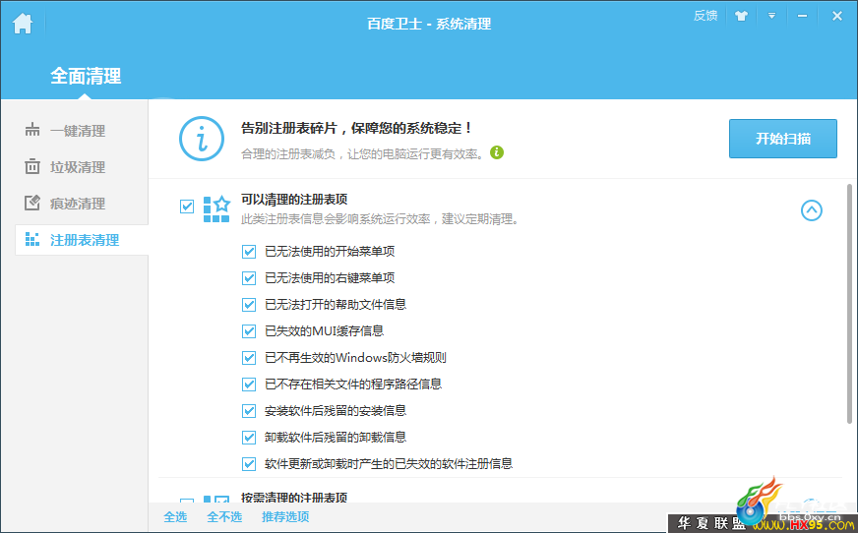Click the subtitle 合理的注册表减负，让您的电脑运行更有效率。
Viewport: 858px width, 533px height.
pos(363,154)
